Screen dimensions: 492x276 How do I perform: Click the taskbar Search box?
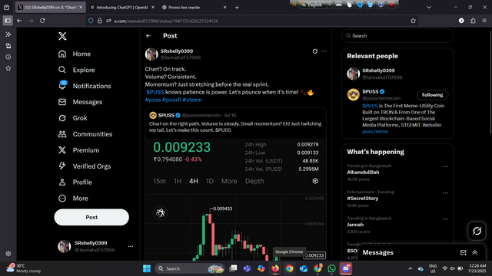click(190, 268)
